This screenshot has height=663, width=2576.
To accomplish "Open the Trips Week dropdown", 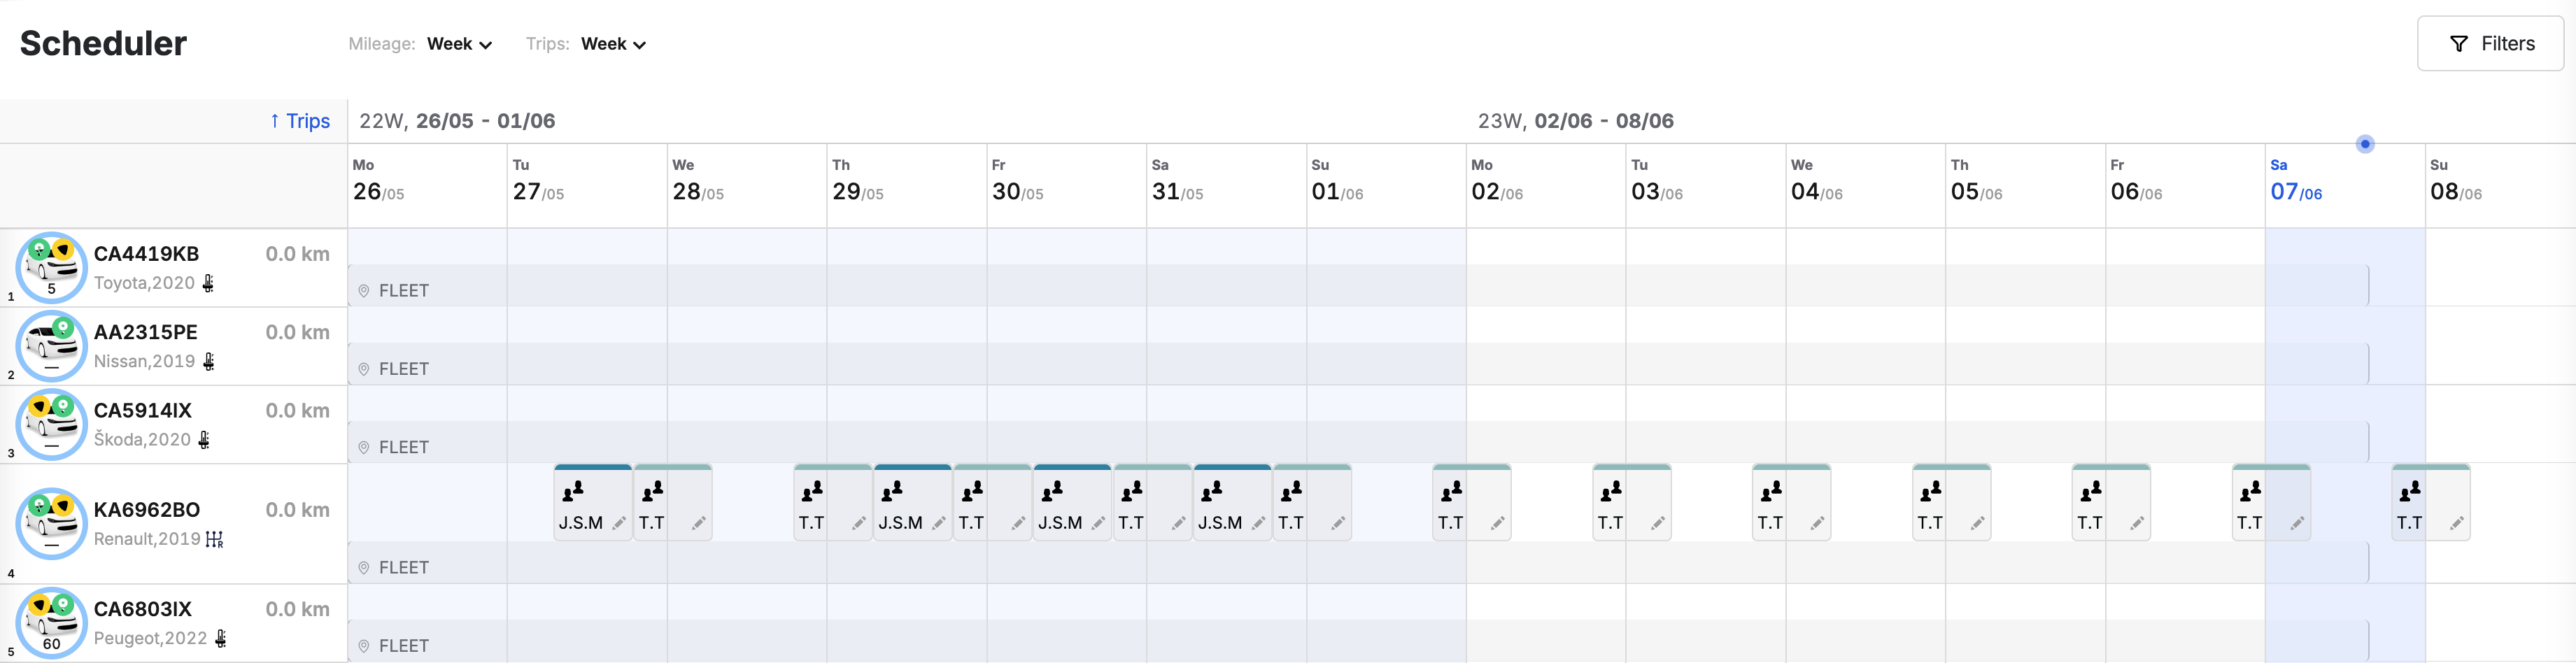I will [x=613, y=44].
